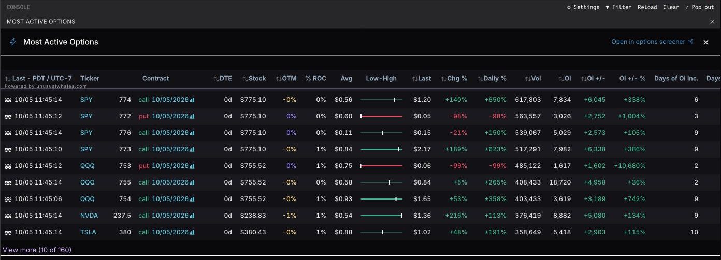Image resolution: width=721 pixels, height=260 pixels.
Task: Sort table by the DTE column
Action: [223, 78]
